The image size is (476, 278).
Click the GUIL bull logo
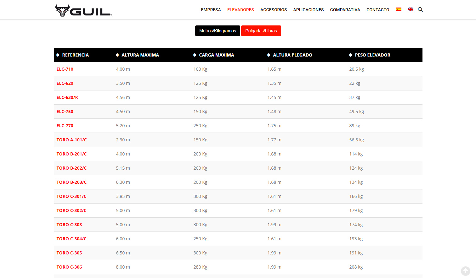tap(83, 10)
